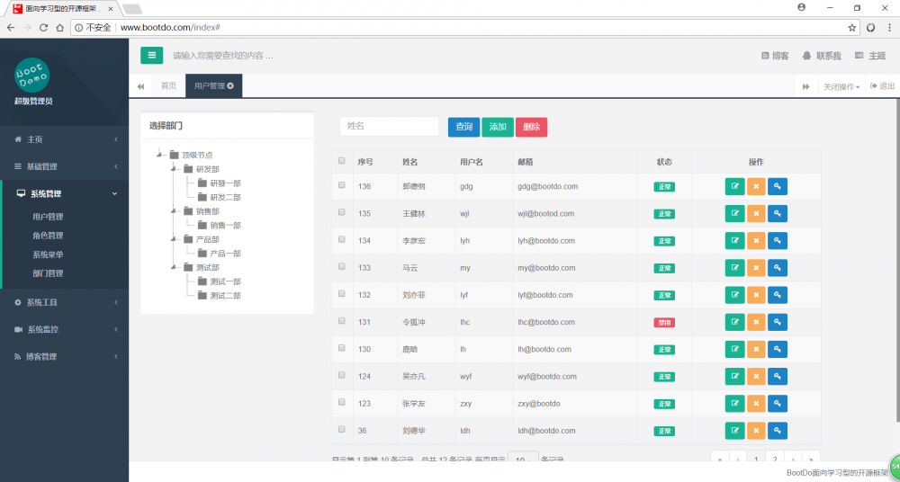Click the 姓名 search input field

coord(389,126)
